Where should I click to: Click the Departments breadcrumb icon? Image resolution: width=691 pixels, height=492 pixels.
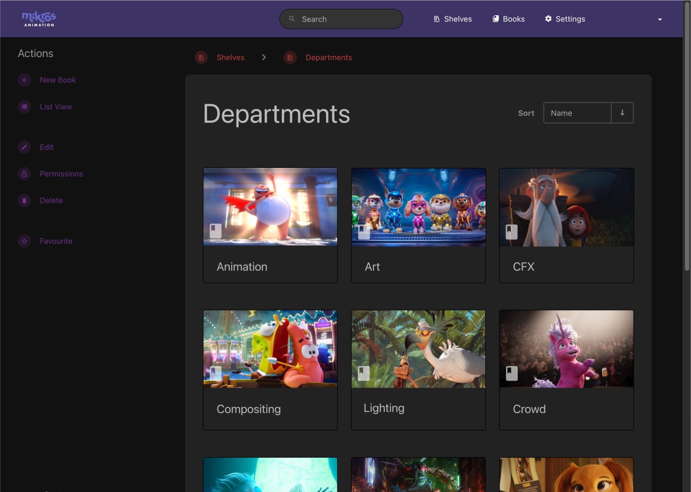tap(290, 58)
